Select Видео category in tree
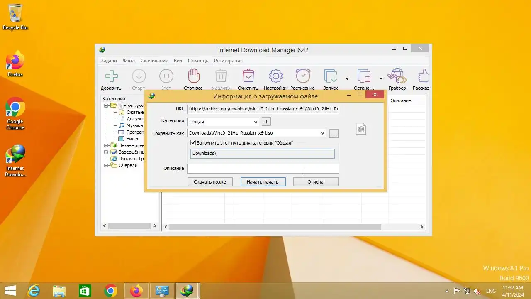Viewport: 531px width, 299px height. [133, 139]
